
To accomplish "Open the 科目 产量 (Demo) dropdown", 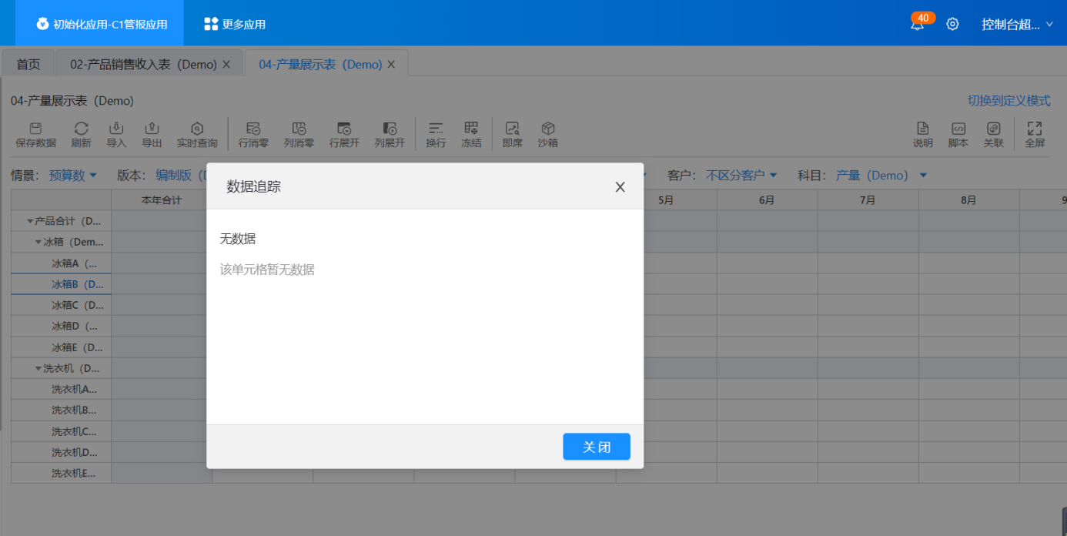I will pyautogui.click(x=881, y=176).
